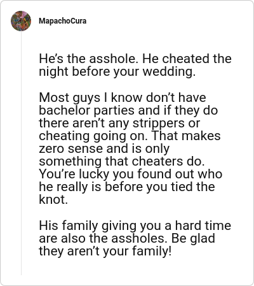Collapse the comment using the vertical thread line

21,153
